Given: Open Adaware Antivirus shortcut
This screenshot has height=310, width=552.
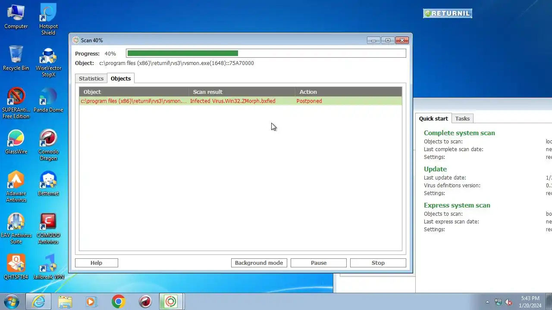Looking at the screenshot, I should [16, 187].
